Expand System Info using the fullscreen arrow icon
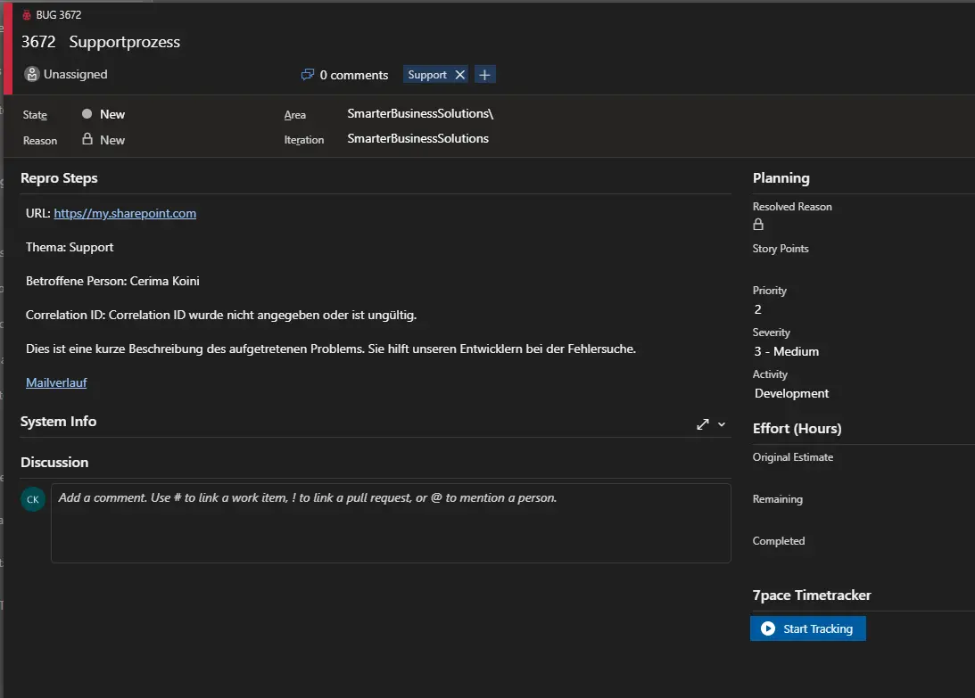This screenshot has height=698, width=975. click(702, 424)
